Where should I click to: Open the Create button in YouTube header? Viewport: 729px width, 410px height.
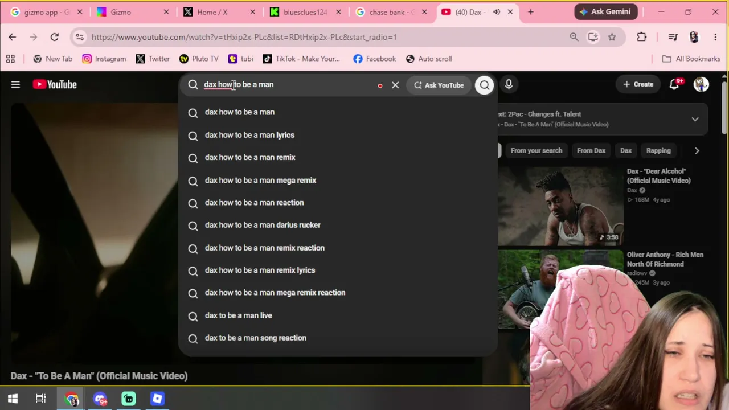[x=638, y=84]
